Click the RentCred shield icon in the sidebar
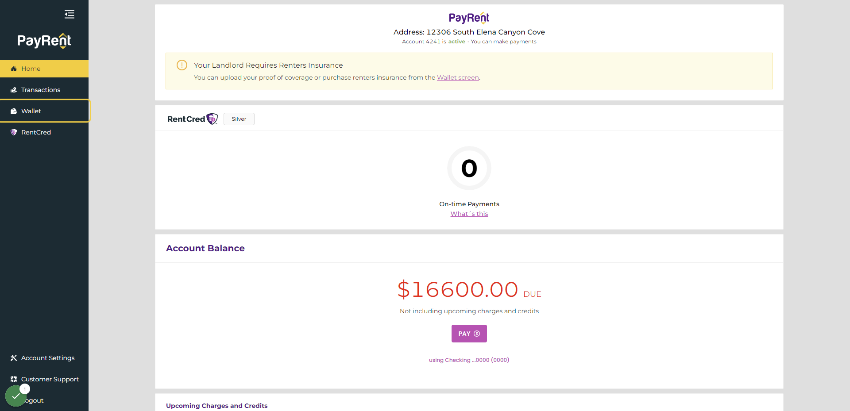850x411 pixels. point(14,132)
